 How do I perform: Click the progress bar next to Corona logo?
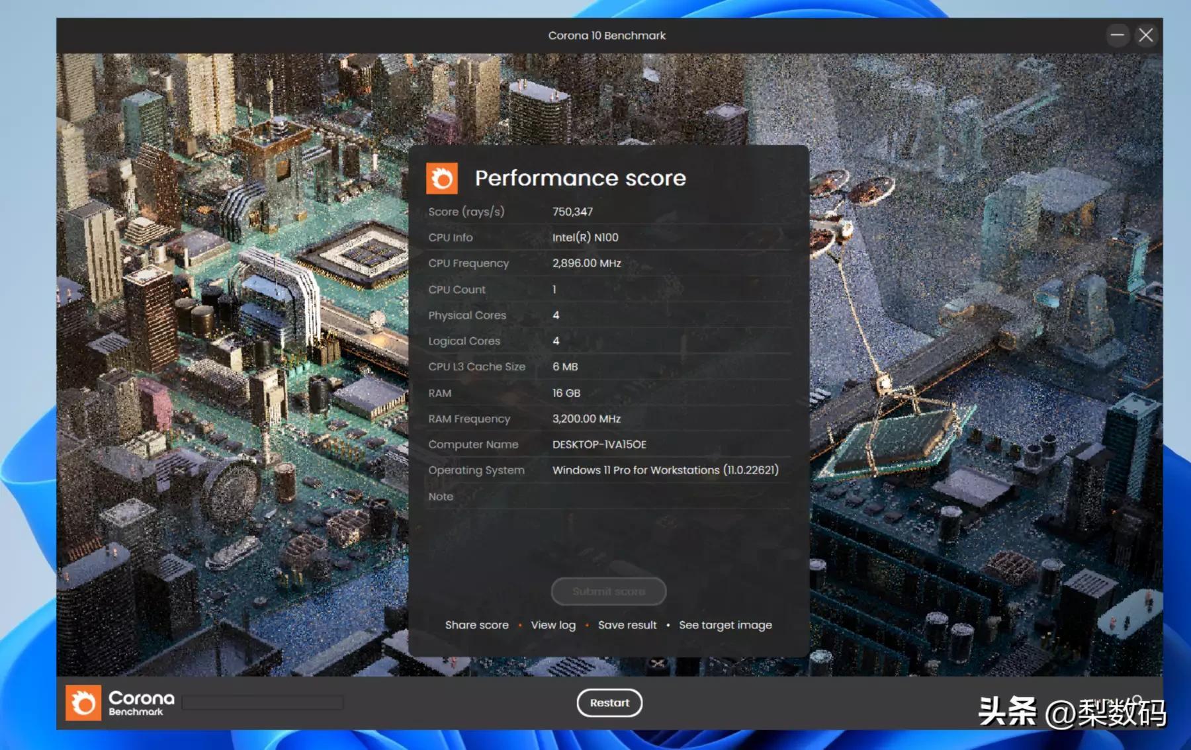coord(263,702)
